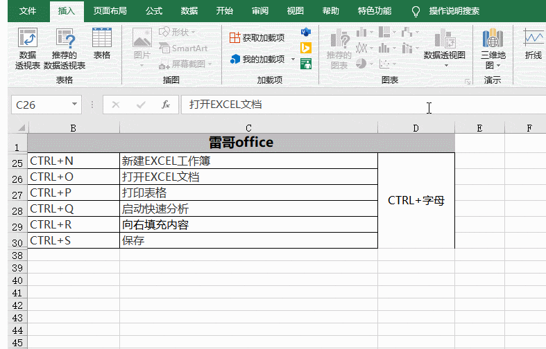Image resolution: width=546 pixels, height=349 pixels.
Task: Expand the Name Box dropdown arrow
Action: coord(74,104)
